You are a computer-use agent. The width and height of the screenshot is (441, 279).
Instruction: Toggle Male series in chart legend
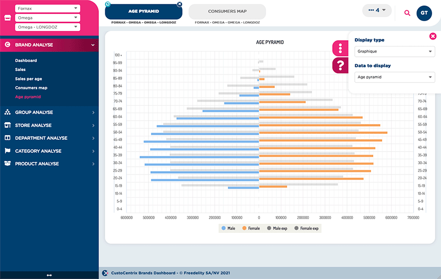point(228,228)
